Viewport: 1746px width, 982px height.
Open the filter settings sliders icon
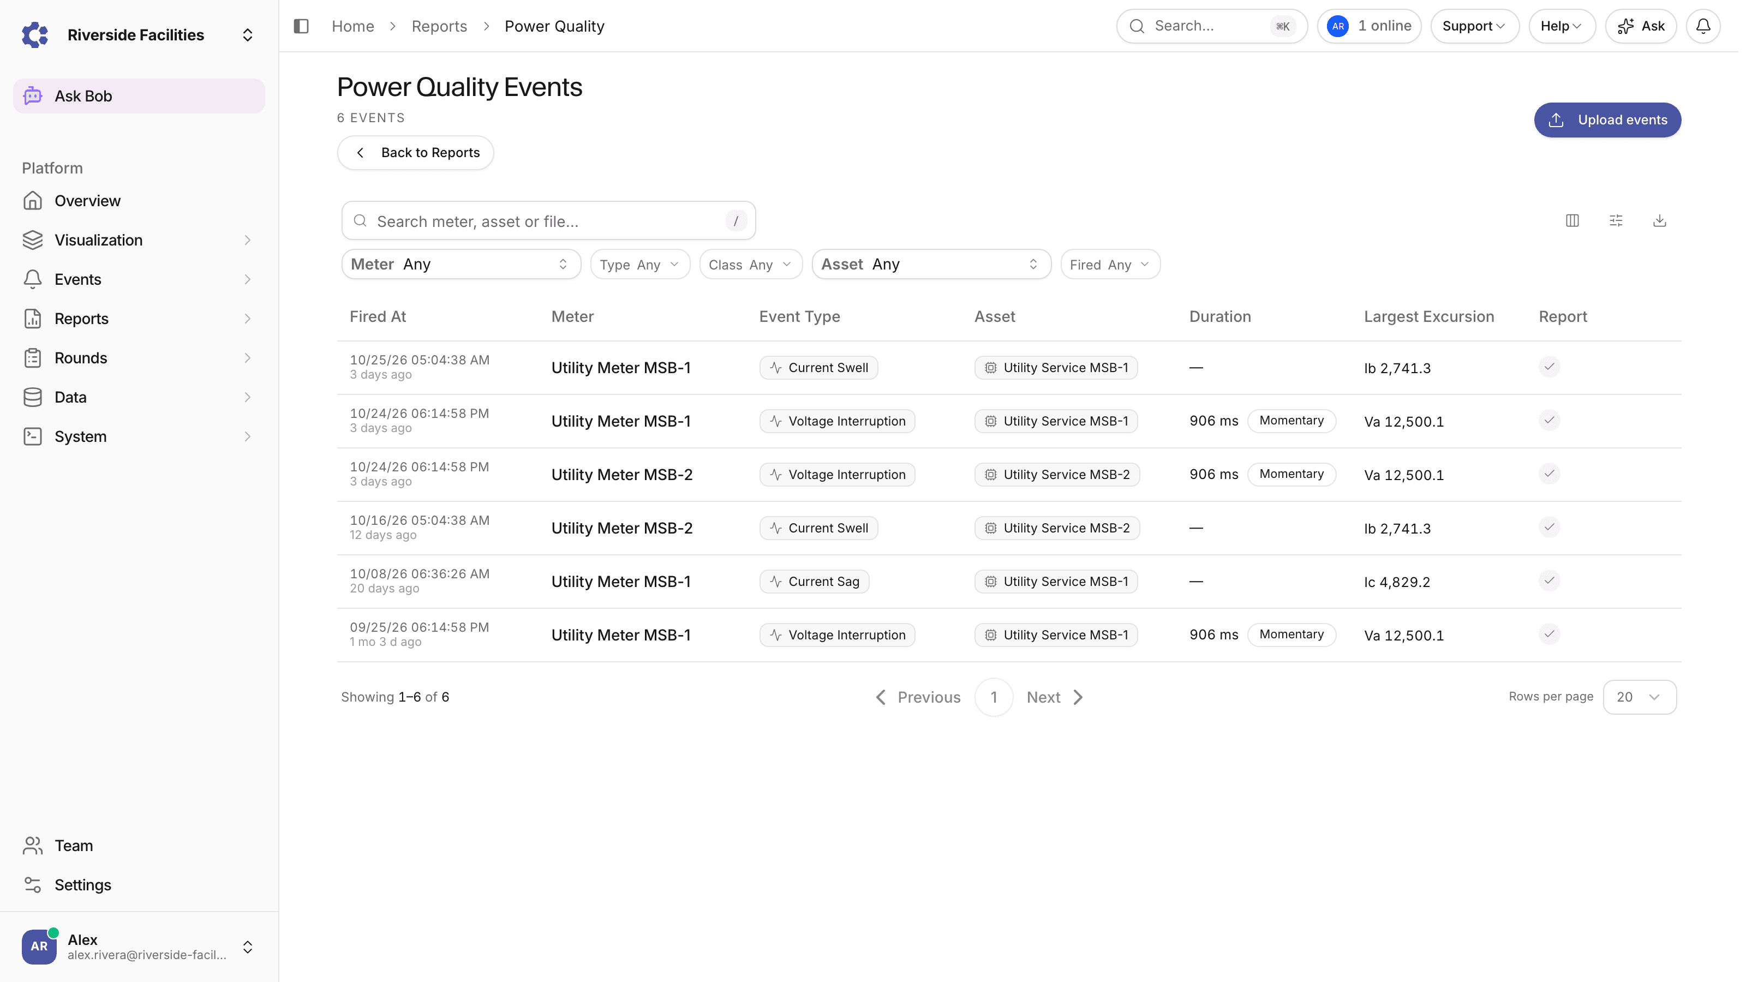point(1616,220)
